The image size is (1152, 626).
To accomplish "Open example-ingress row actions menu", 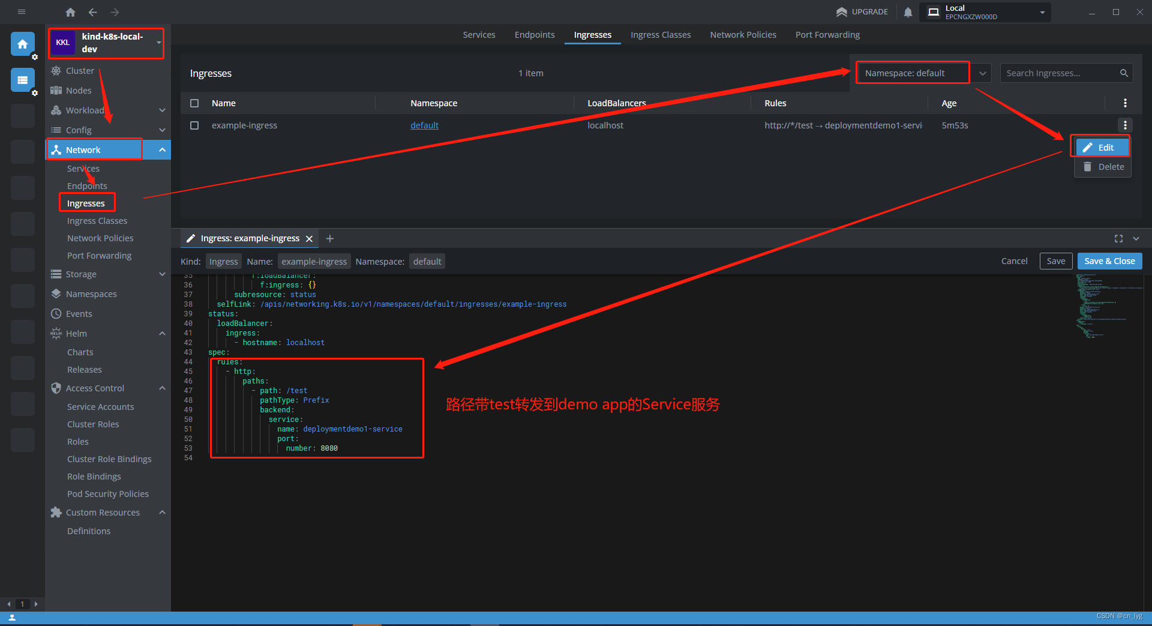I will (x=1125, y=125).
